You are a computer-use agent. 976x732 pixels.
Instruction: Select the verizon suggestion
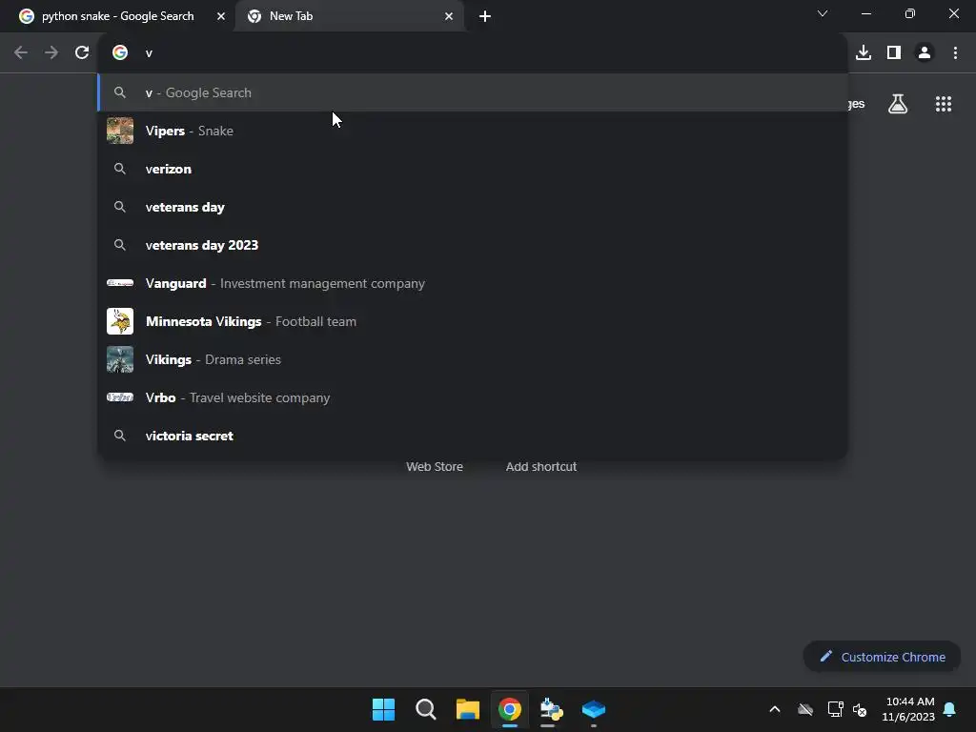473,169
